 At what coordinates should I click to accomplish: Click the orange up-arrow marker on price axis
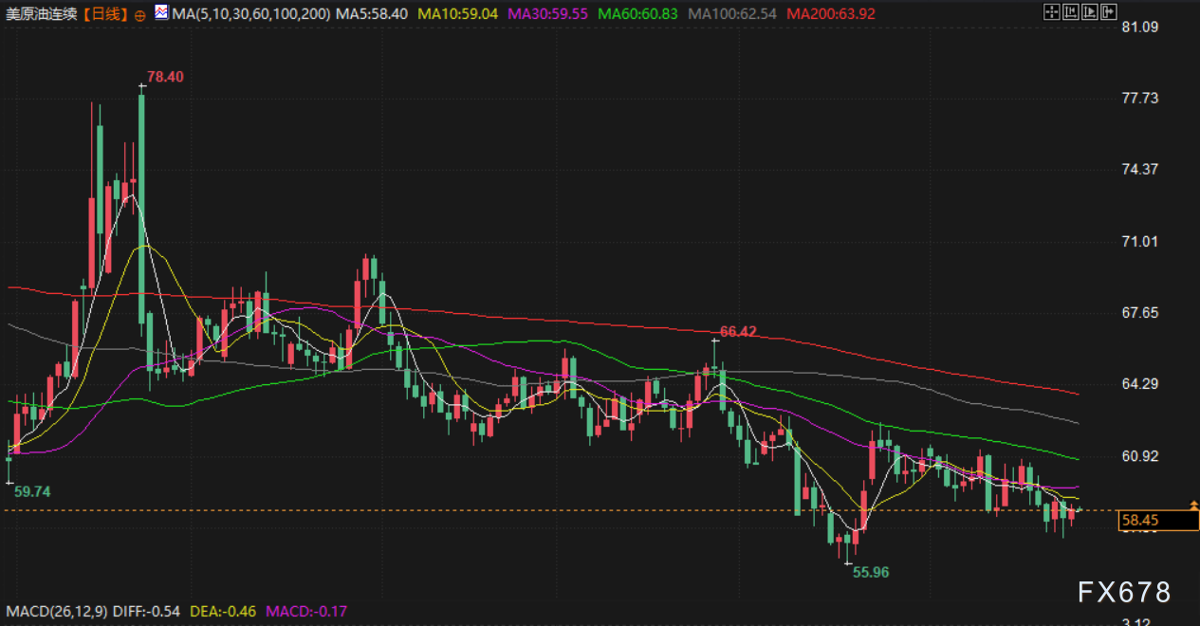click(x=1194, y=505)
